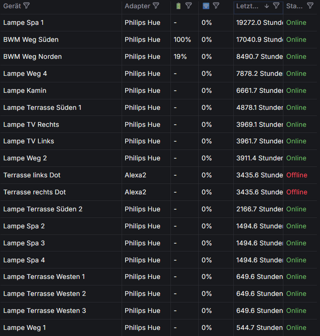Sort by Adapter column header
The height and width of the screenshot is (336, 320).
point(137,6)
